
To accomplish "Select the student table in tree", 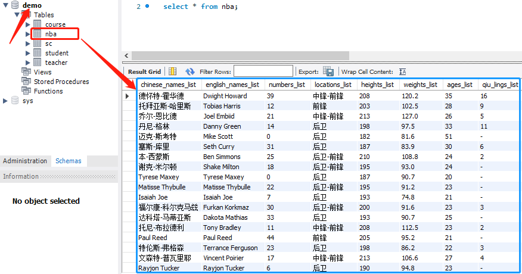I will (x=57, y=53).
